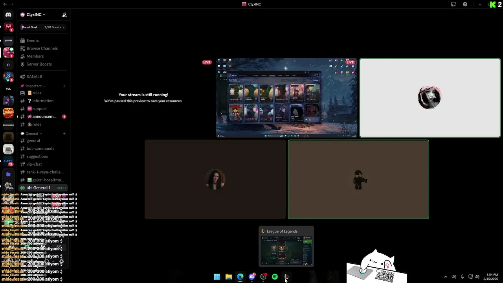
Task: Open the suggestions channel
Action: [x=43, y=156]
